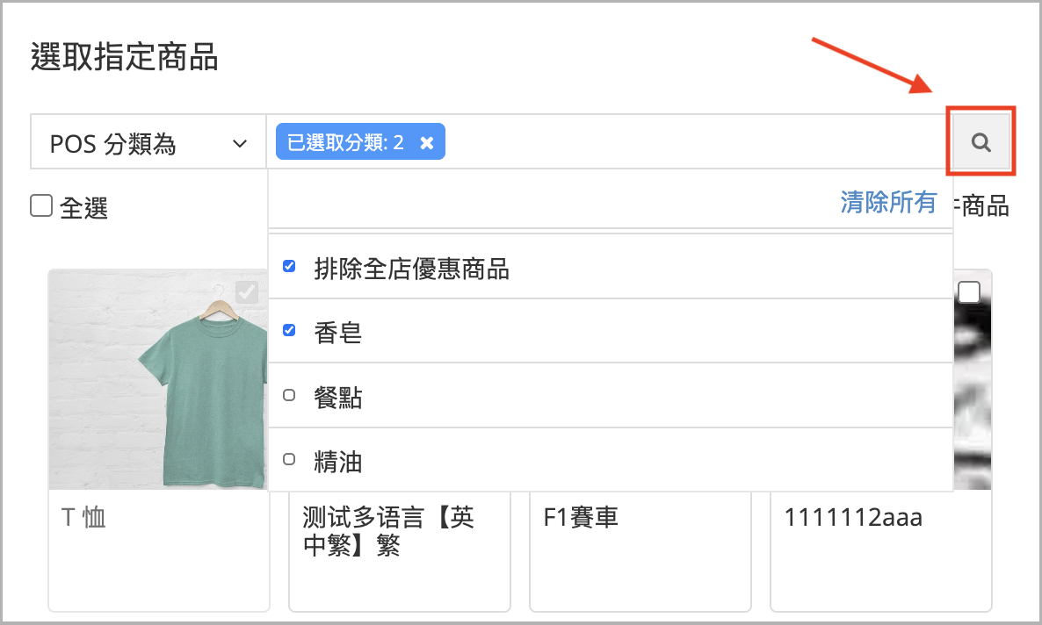
Task: Select the 1111112aaa product name
Action: 852,517
